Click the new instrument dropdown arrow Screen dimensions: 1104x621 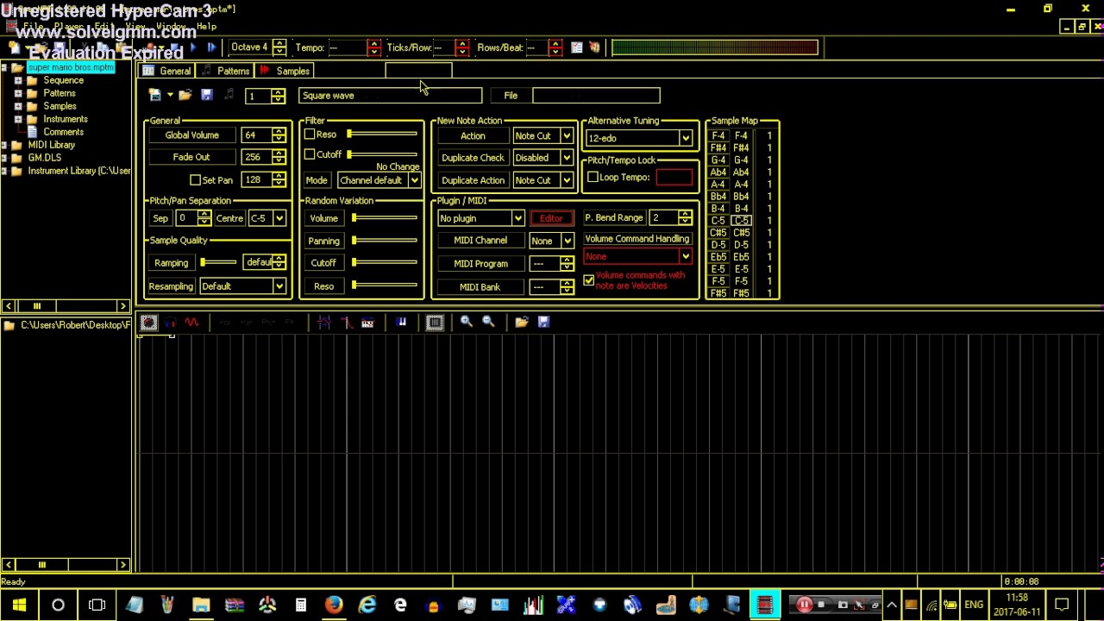(170, 96)
